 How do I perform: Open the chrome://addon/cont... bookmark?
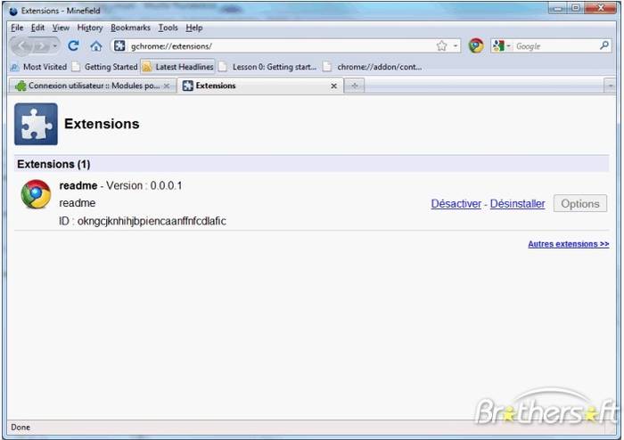click(372, 67)
